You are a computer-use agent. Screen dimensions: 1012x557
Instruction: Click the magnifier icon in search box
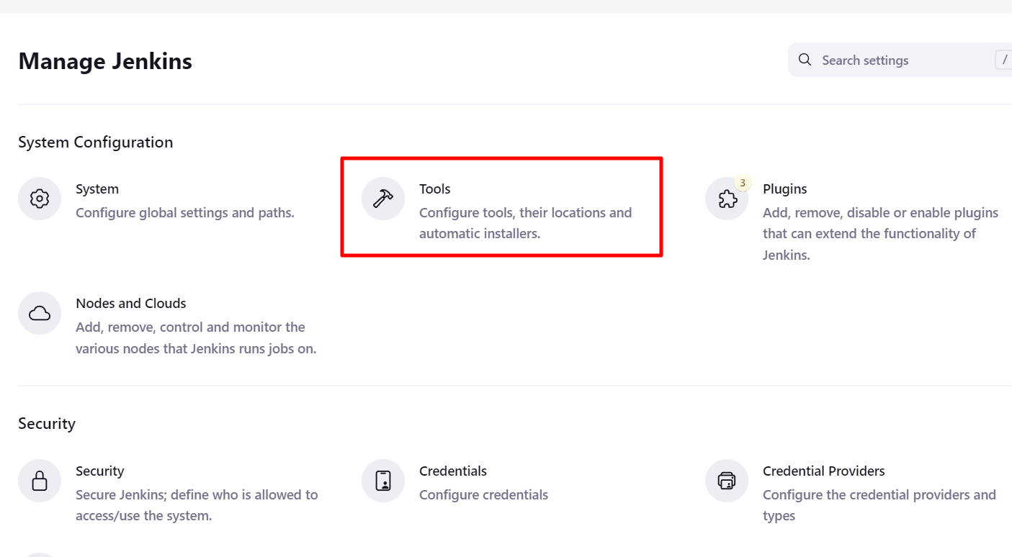click(805, 60)
